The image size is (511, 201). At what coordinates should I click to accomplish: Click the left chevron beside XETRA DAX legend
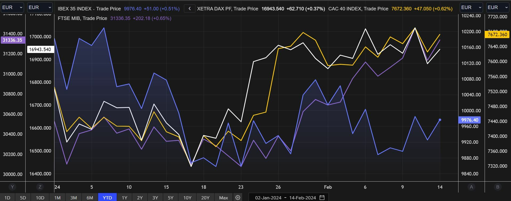tap(190, 9)
